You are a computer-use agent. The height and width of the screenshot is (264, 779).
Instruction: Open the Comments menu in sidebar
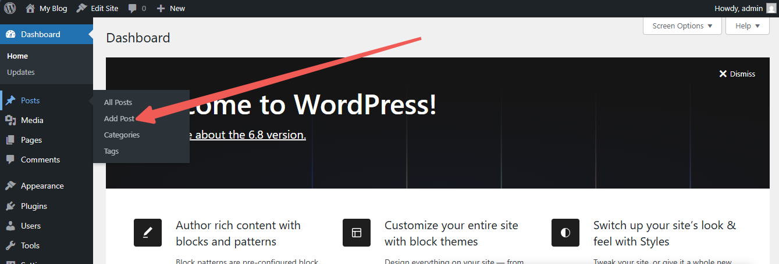47,160
